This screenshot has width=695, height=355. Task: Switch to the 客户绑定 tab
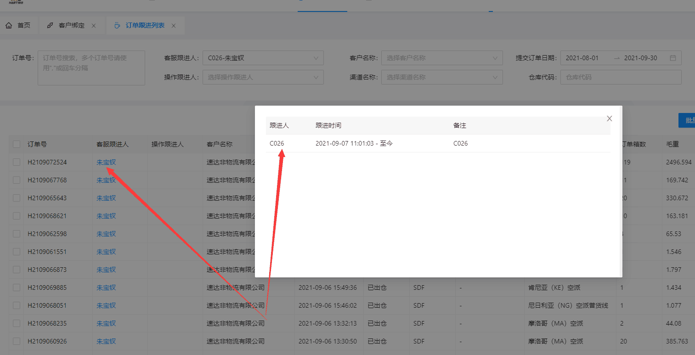[72, 26]
